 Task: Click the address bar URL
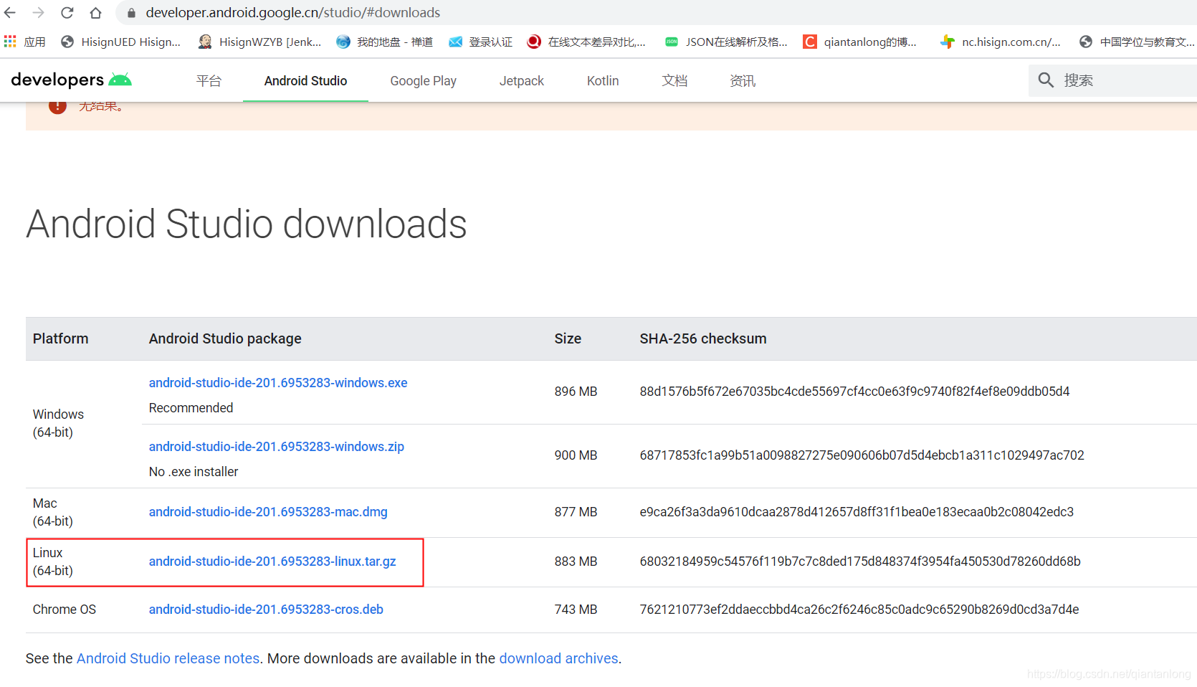[x=292, y=13]
